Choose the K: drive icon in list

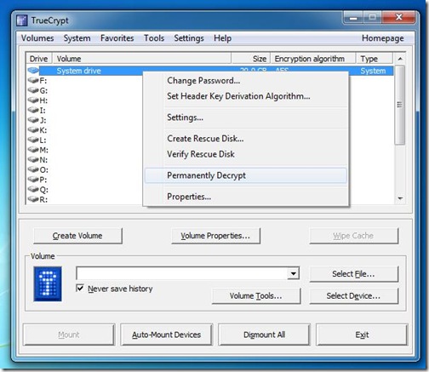[x=33, y=130]
